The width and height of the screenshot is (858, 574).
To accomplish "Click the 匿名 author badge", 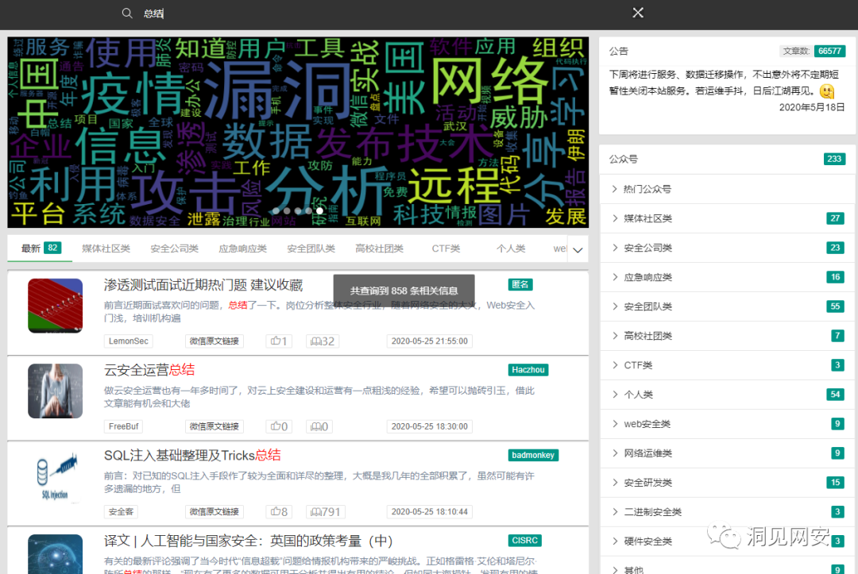I will [520, 284].
